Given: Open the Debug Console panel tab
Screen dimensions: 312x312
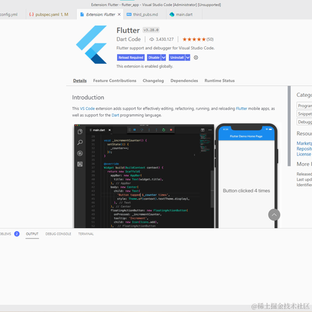Looking at the screenshot, I should click(58, 234).
